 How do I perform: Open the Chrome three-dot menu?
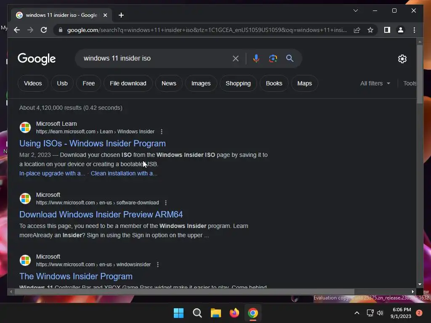pos(414,30)
